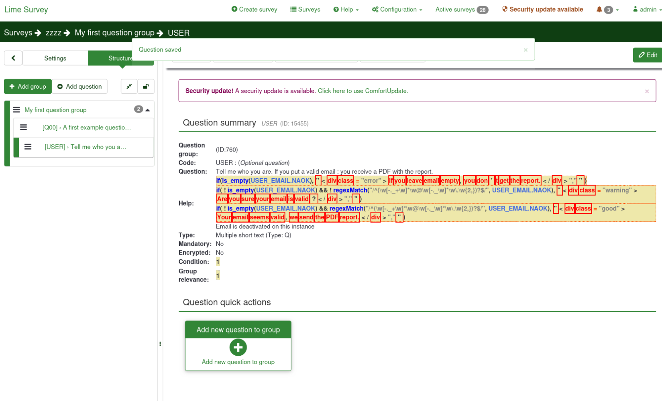Click here to use ComfortUpdate link
The image size is (662, 401).
click(363, 91)
